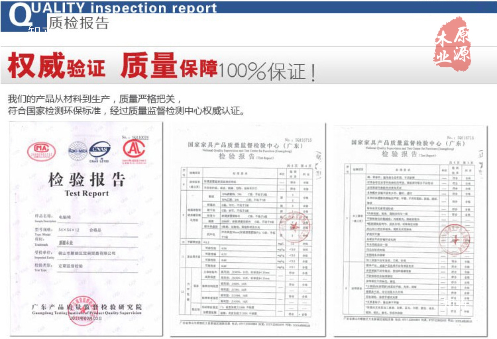This screenshot has width=497, height=339.
Task: Click the large white Q logo
Action: click(x=20, y=15)
